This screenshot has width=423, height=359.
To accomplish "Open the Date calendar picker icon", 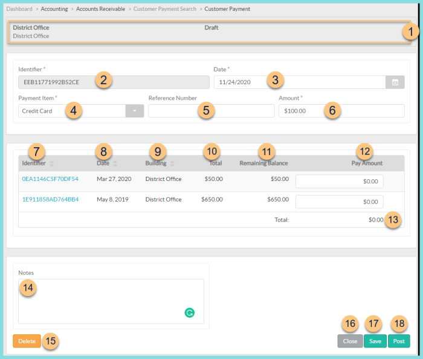I will tap(395, 82).
